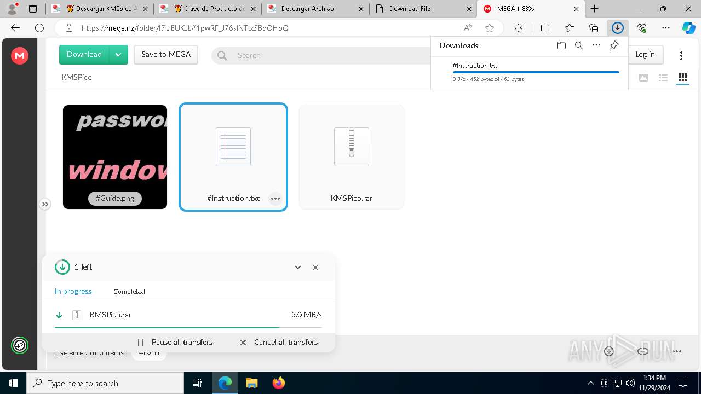Switch to Download File tab
The height and width of the screenshot is (394, 701).
pos(423,9)
